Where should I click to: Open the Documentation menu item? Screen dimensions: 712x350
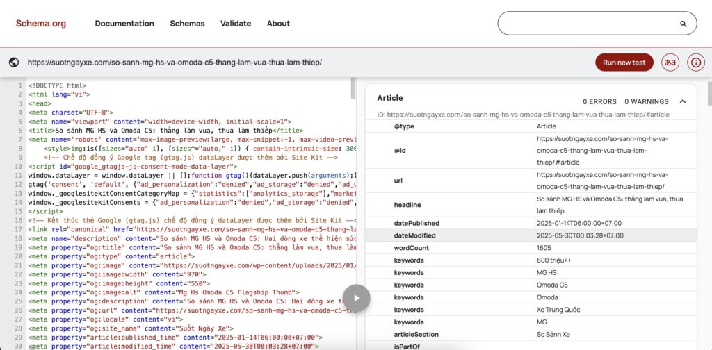click(x=124, y=24)
